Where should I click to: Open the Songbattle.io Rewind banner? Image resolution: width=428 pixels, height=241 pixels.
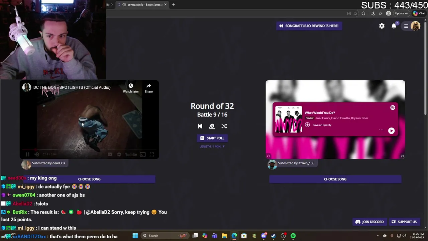[x=309, y=26]
